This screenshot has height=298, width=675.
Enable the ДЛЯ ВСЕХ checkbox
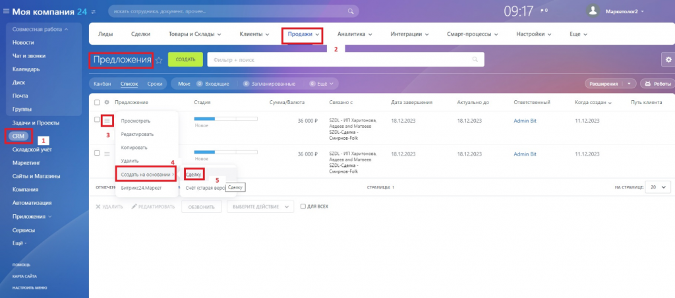303,206
